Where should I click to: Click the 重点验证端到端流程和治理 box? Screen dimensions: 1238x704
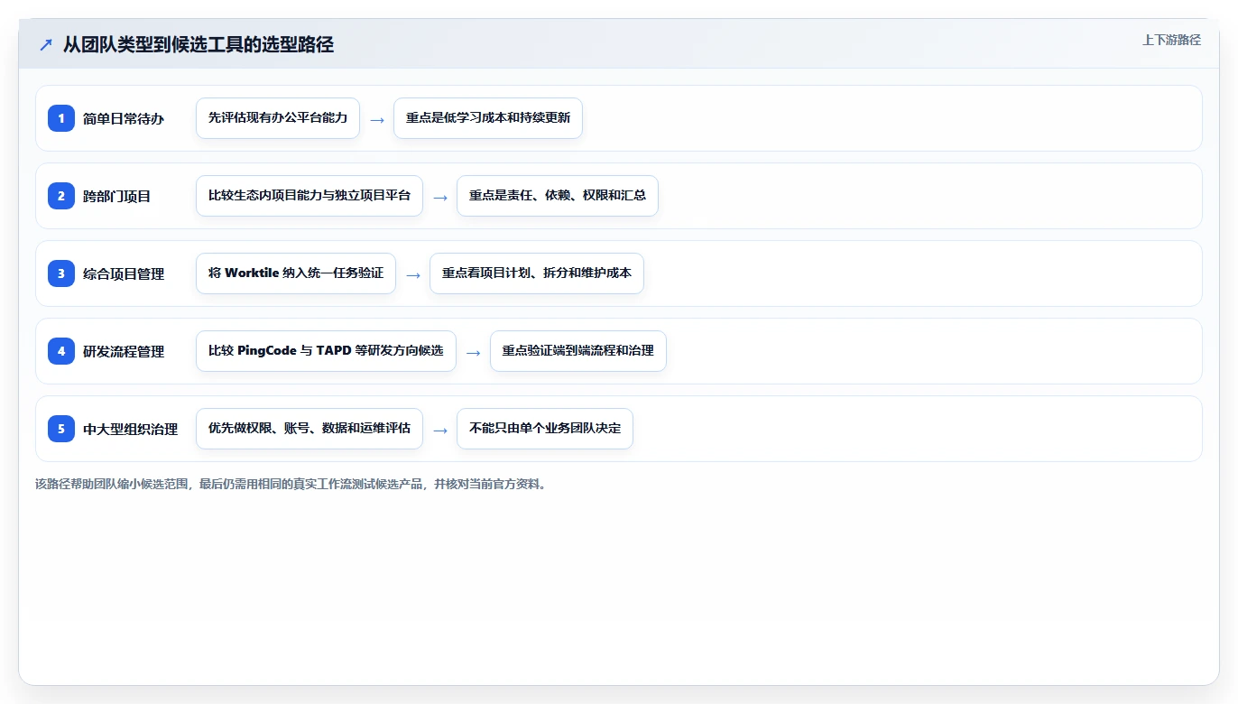(578, 351)
